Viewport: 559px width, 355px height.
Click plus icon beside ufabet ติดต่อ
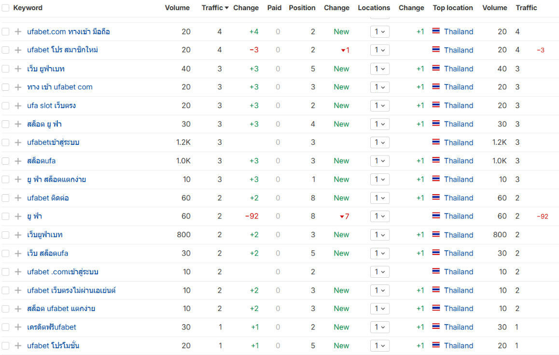(18, 198)
